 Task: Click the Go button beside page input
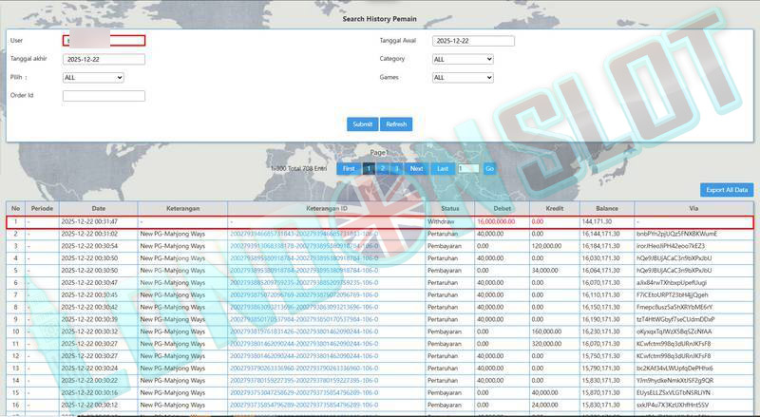(489, 168)
